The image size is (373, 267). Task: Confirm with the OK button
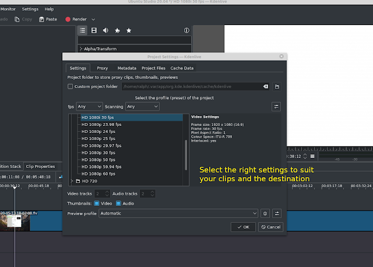243,227
